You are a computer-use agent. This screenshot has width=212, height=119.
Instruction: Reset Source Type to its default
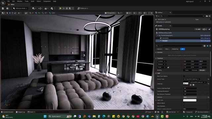[x=208, y=79]
